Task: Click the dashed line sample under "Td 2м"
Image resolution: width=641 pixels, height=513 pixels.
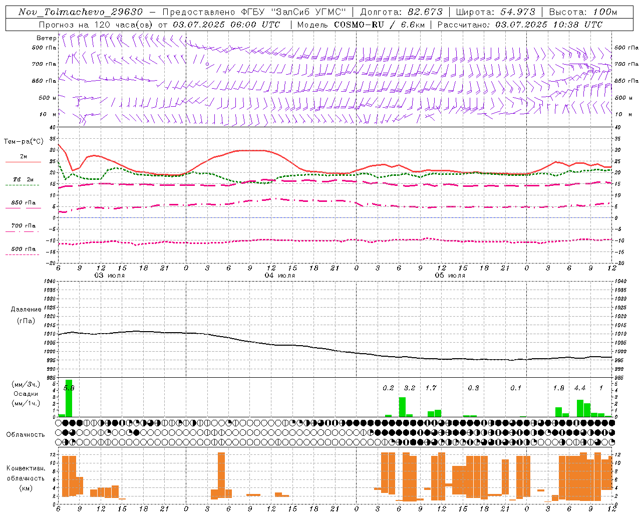Action: click(23, 185)
